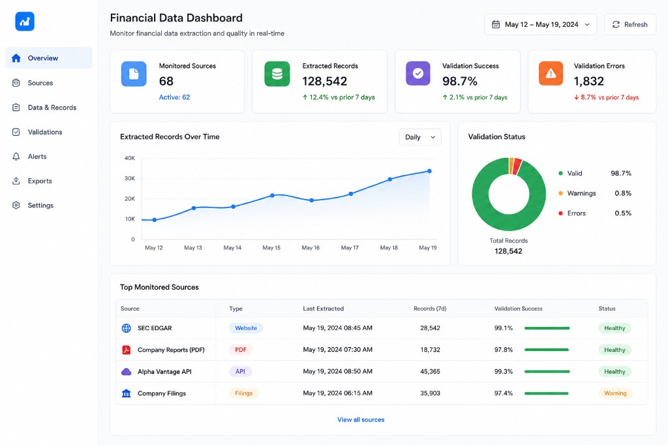This screenshot has width=668, height=445.
Task: Click the May 15 data point on chart
Action: pos(272,196)
